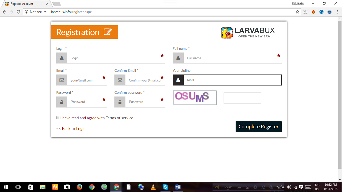Open the Hola flame extension
This screenshot has width=342, height=192.
coord(313,12)
